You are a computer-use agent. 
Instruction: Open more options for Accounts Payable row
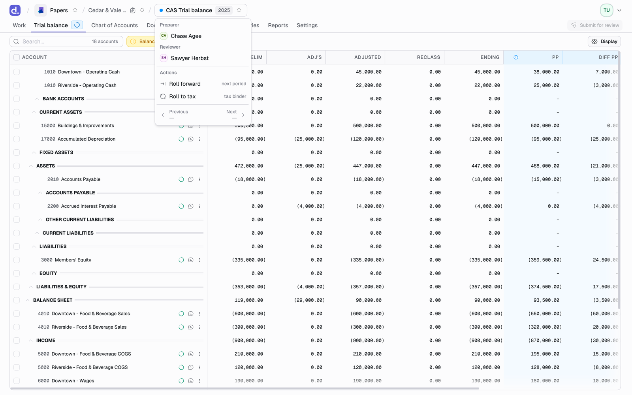tap(199, 179)
